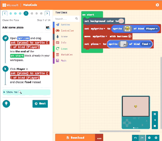Go to previous tutorial step arrow
This screenshot has width=162, height=141.
pos(5,13)
